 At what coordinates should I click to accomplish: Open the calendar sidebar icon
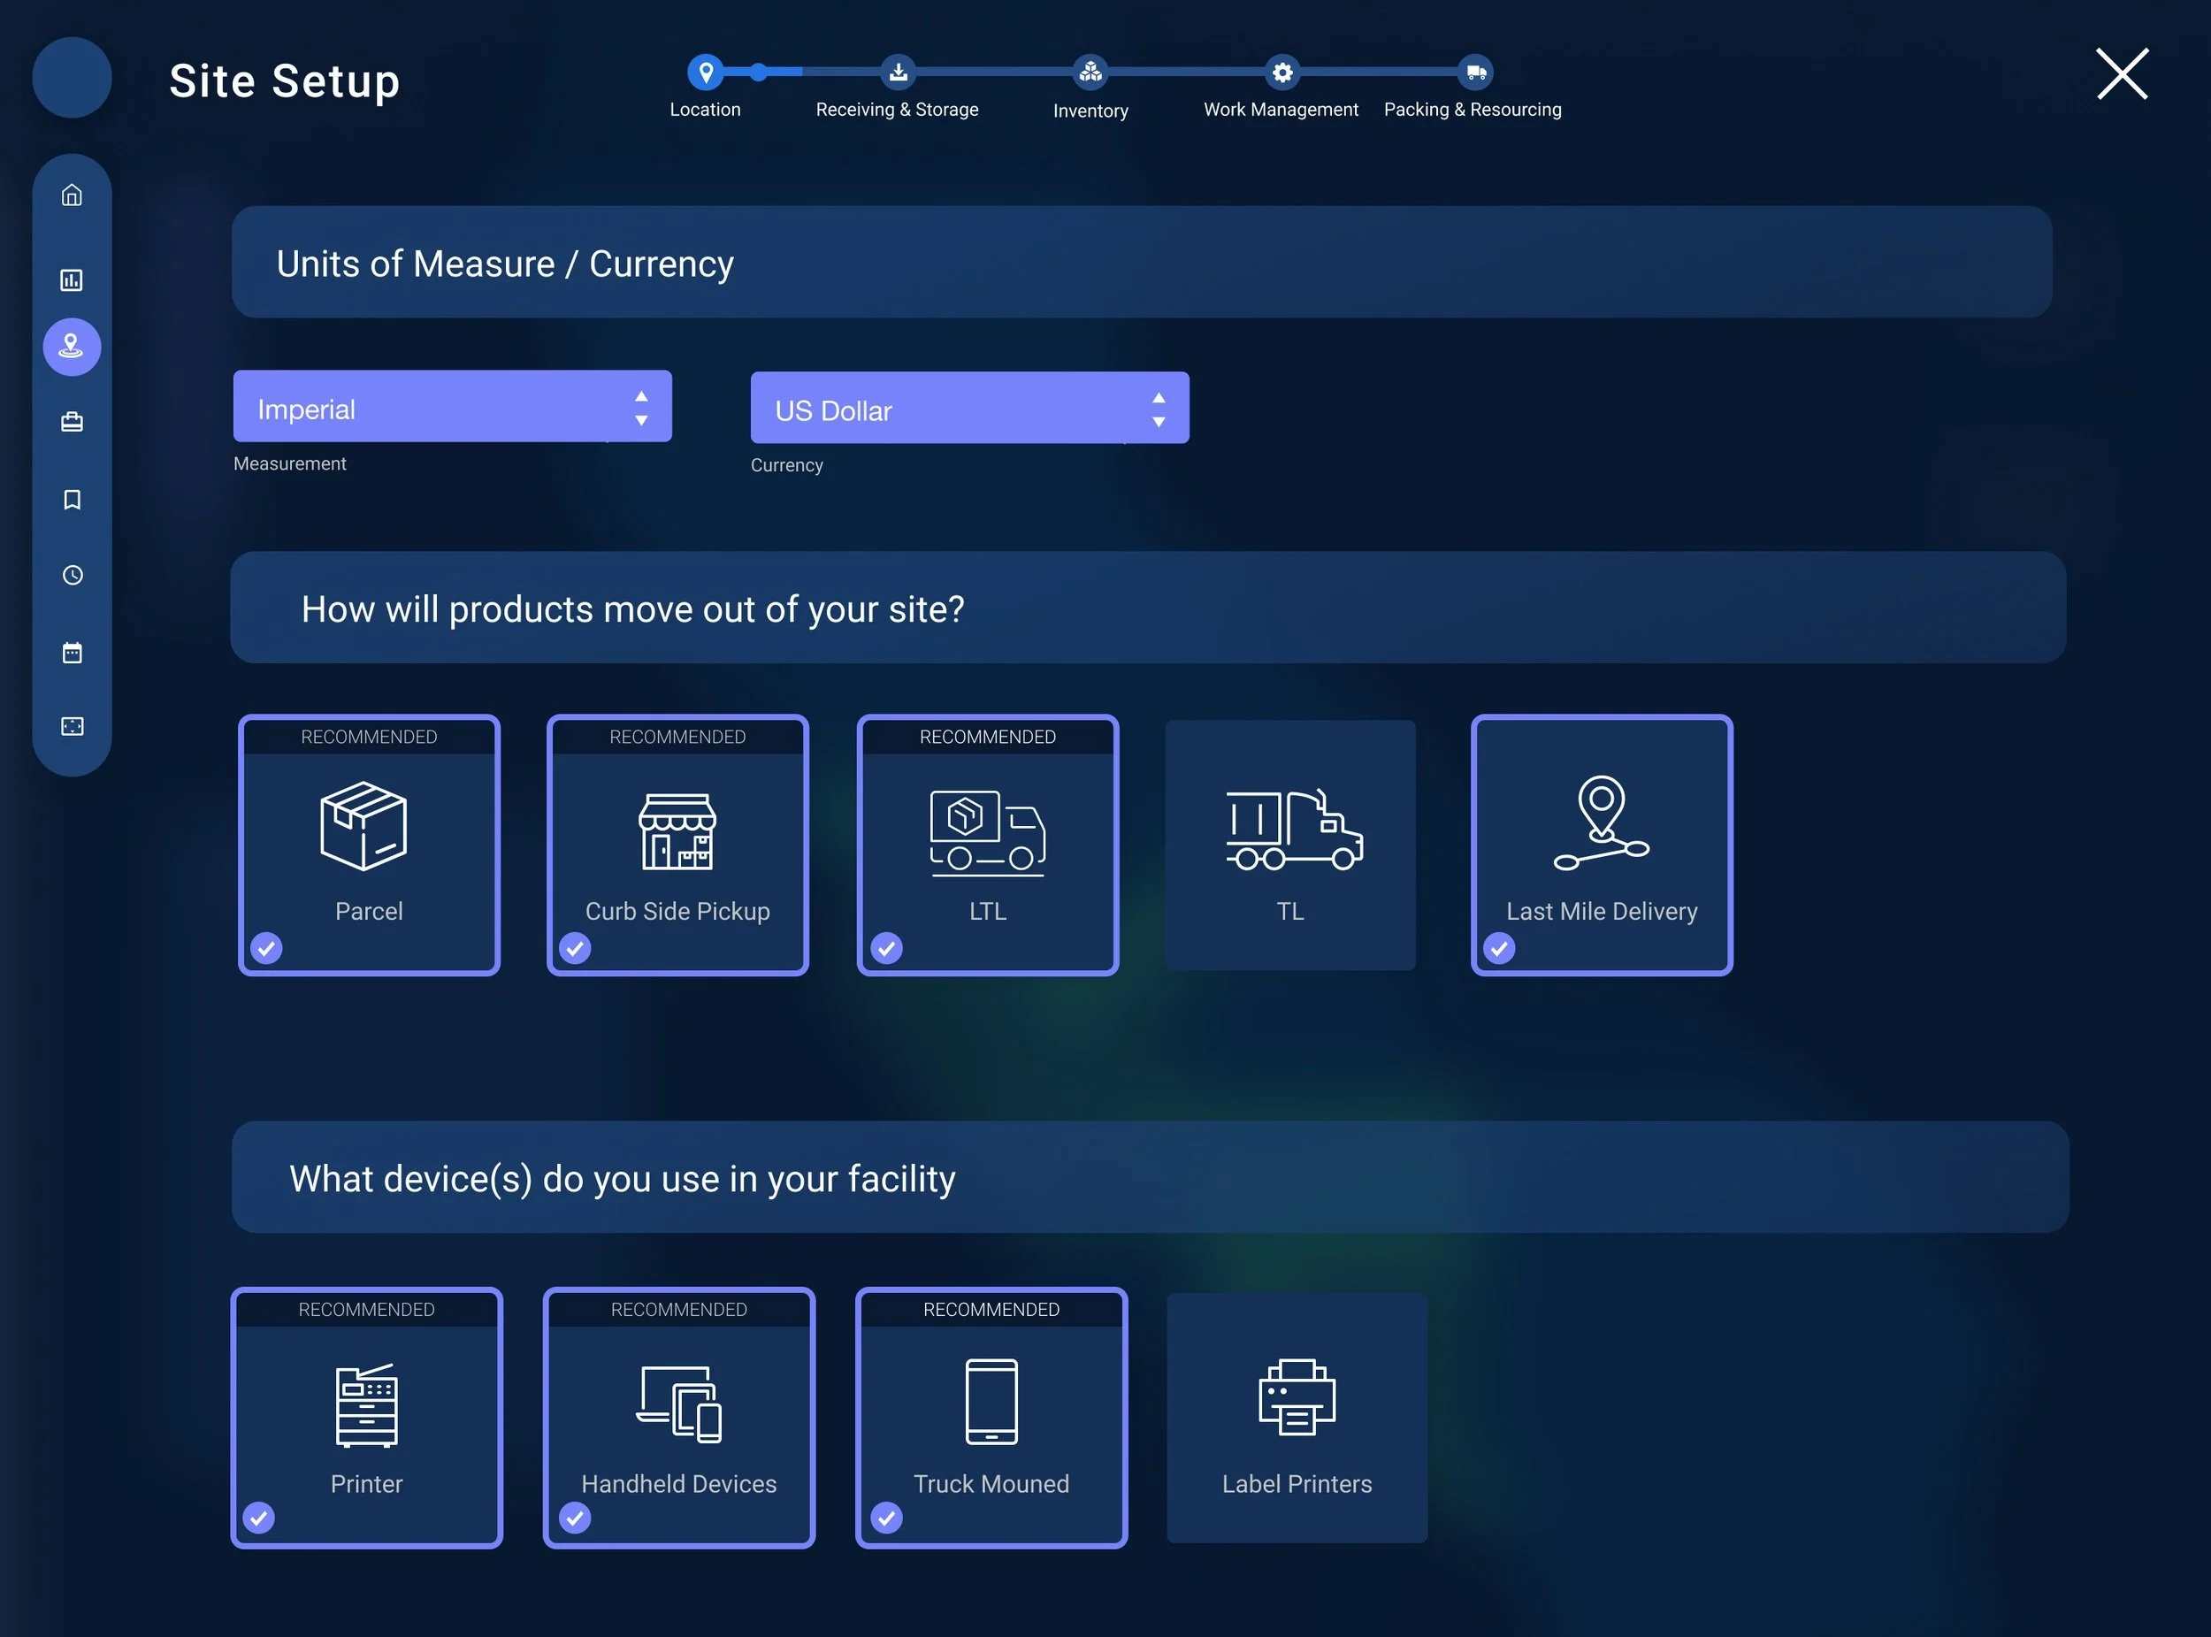point(72,652)
